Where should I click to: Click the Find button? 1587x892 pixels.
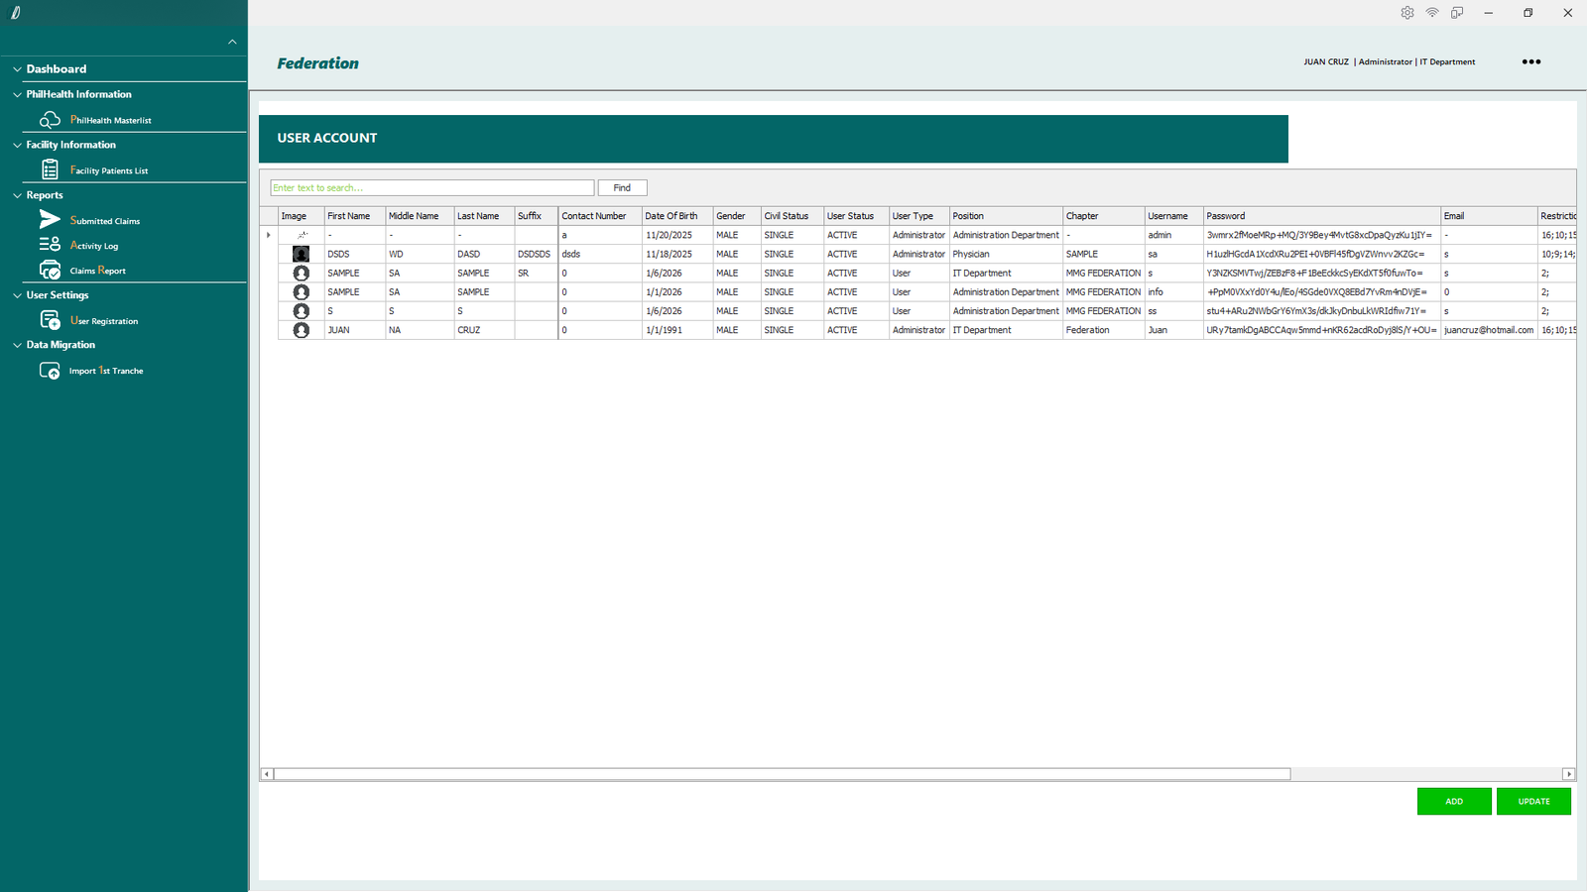click(x=622, y=187)
